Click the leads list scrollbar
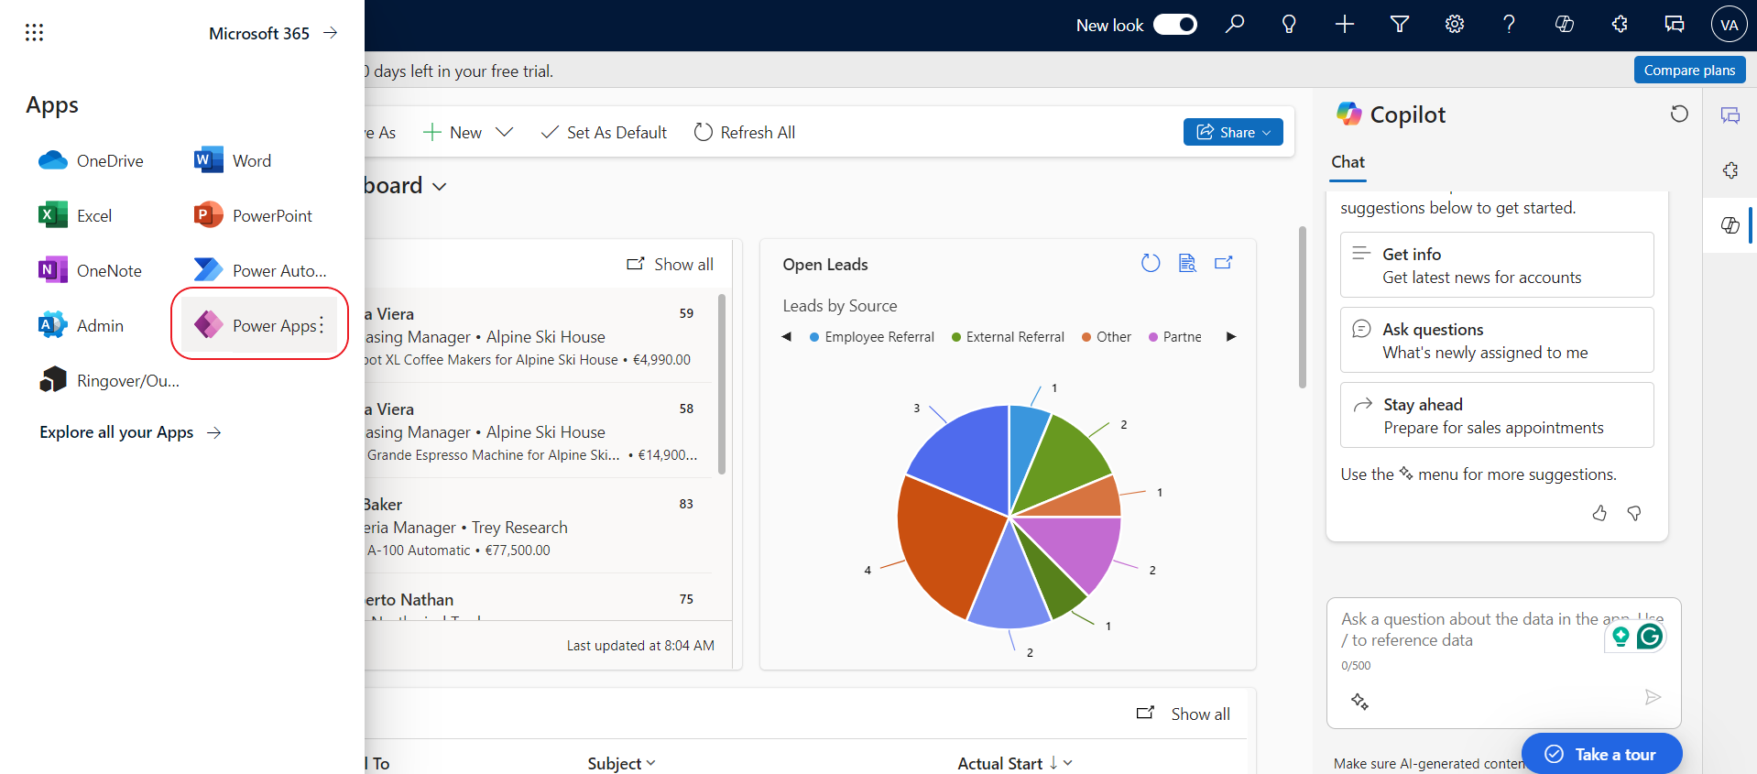This screenshot has width=1757, height=774. (x=722, y=383)
